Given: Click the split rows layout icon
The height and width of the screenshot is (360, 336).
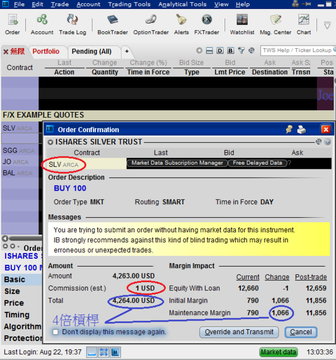Looking at the screenshot, I should pos(209,50).
